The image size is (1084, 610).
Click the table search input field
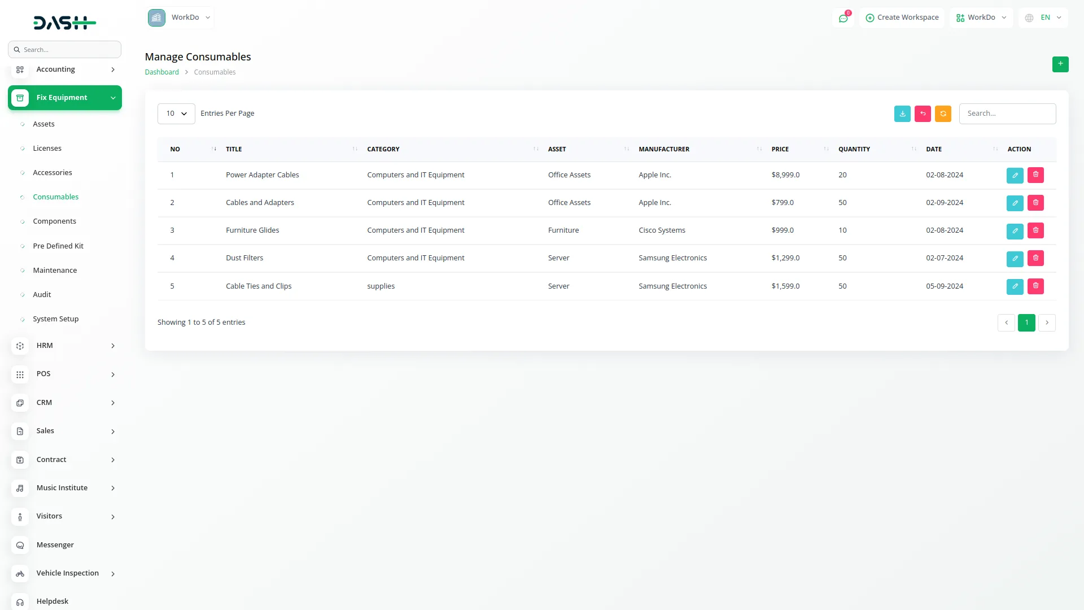pyautogui.click(x=1007, y=114)
